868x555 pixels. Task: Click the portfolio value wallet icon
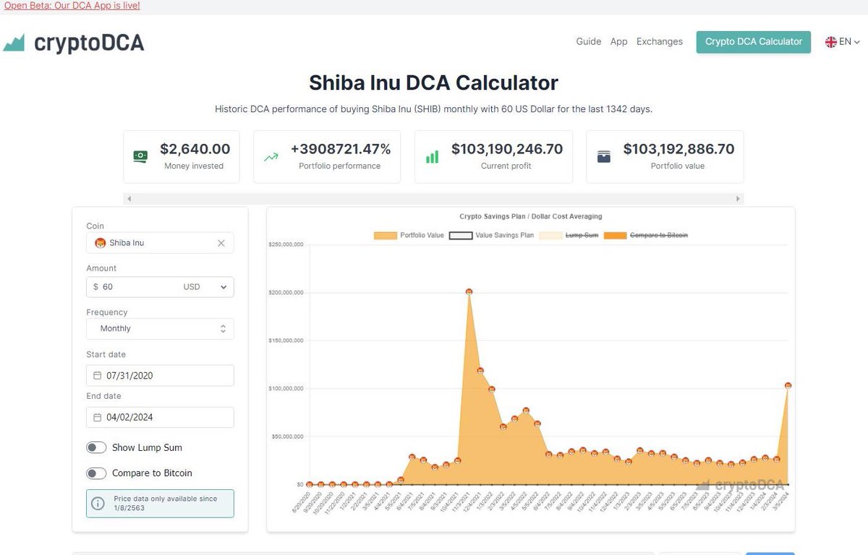(x=604, y=156)
